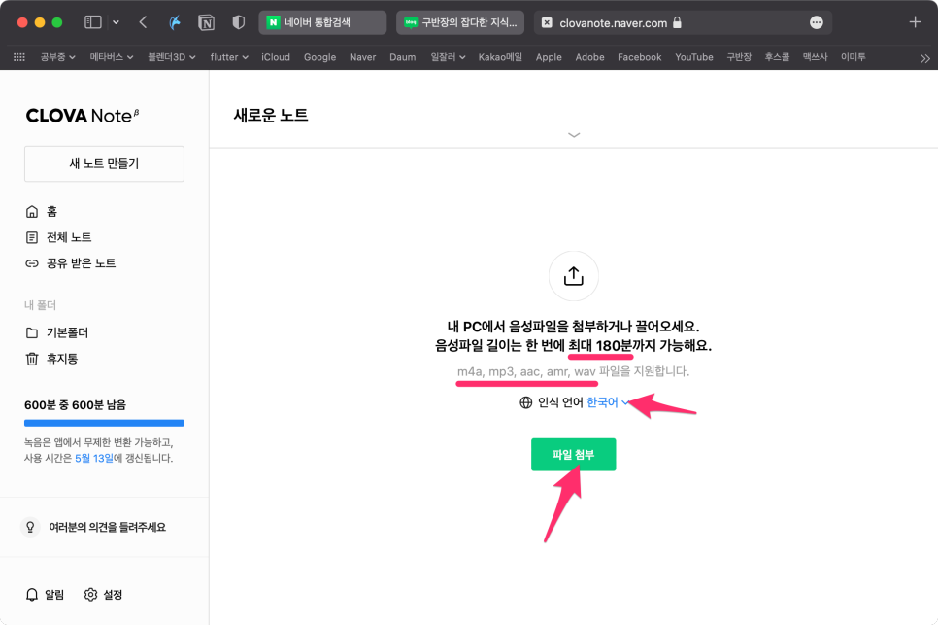This screenshot has width=938, height=625.
Task: Expand chevron under 새로운 노트 header
Action: pos(574,135)
